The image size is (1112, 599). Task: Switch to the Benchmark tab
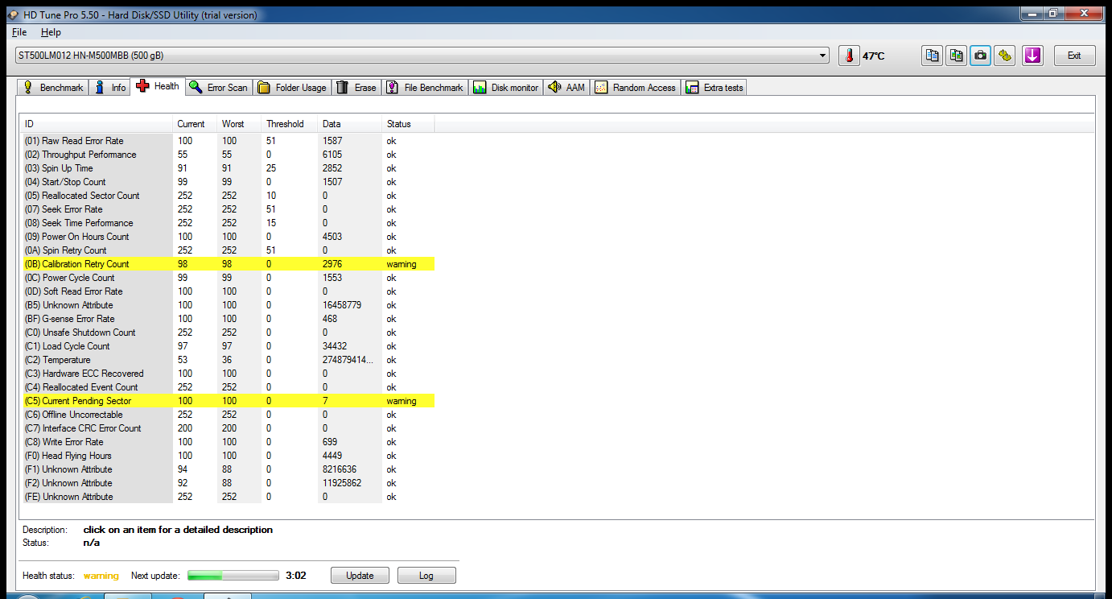52,88
